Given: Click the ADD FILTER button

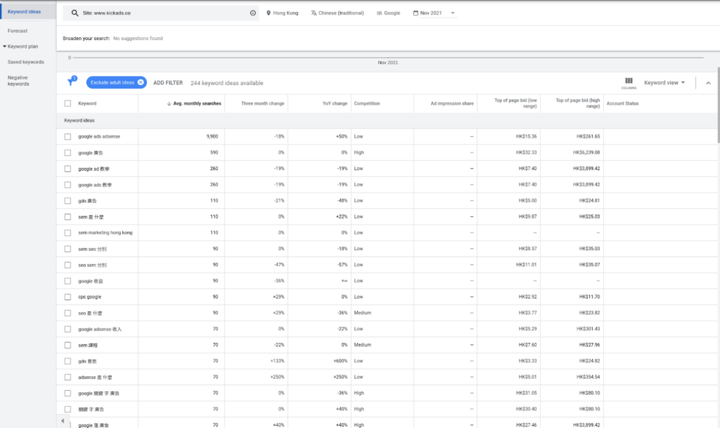Looking at the screenshot, I should click(x=168, y=83).
